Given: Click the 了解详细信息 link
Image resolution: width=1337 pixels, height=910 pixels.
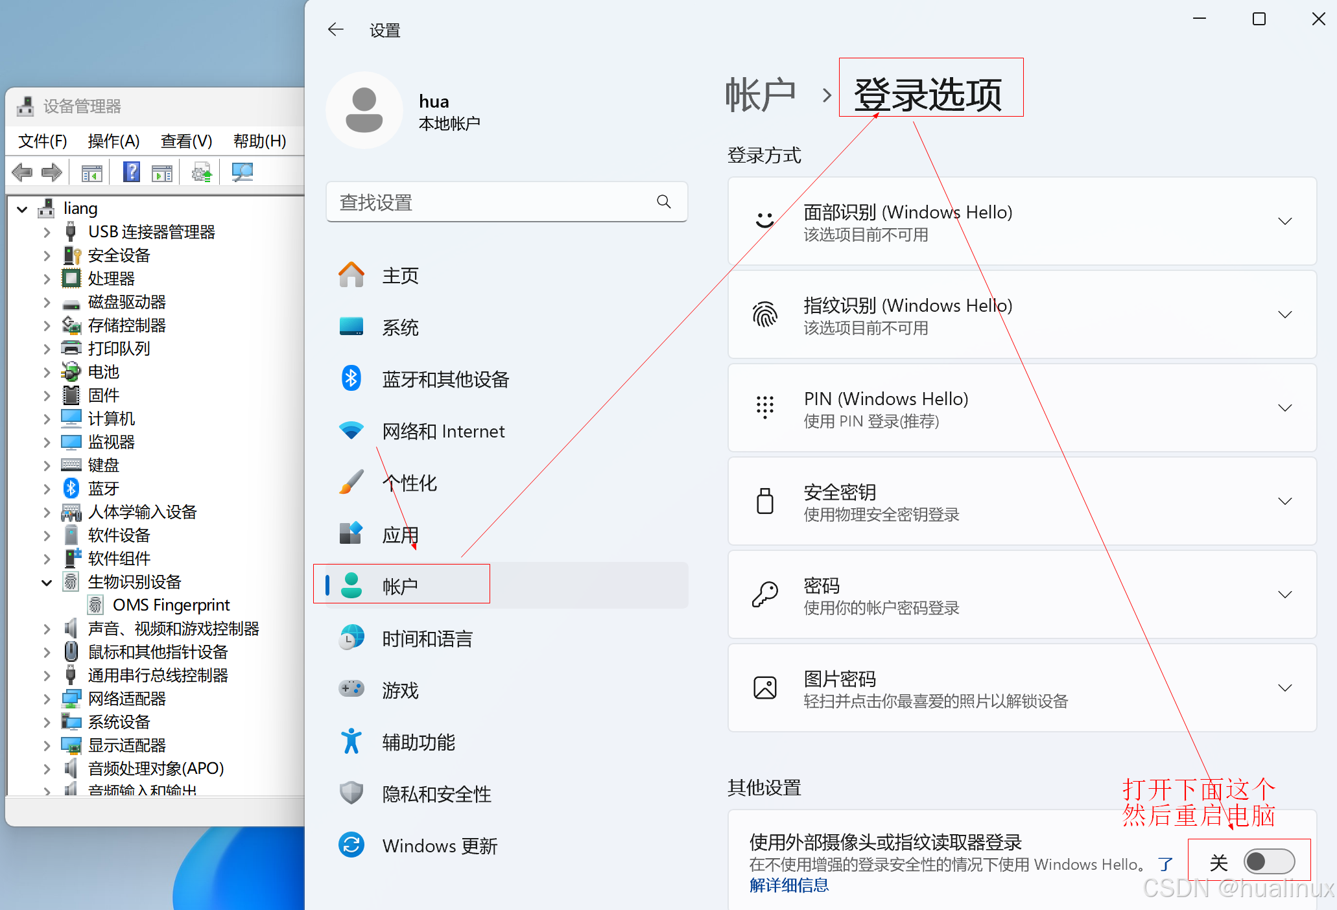Looking at the screenshot, I should coord(788,885).
